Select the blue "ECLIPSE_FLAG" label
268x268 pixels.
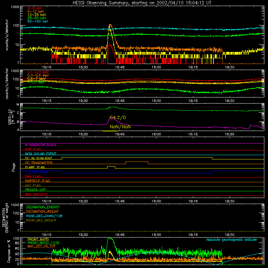click(x=37, y=172)
